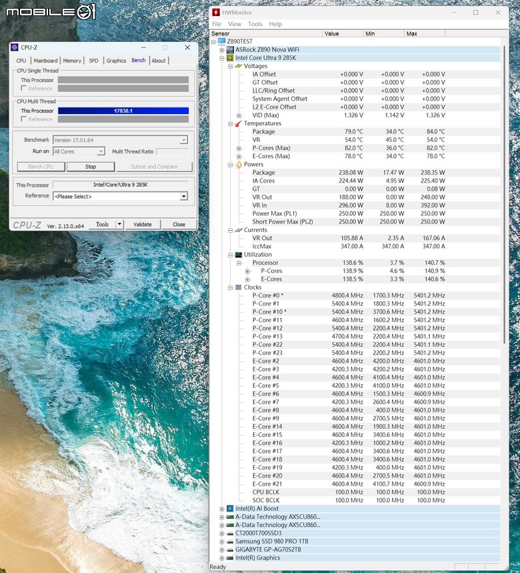Viewport: 520px width, 573px height.
Task: Click the Currents waveform icon
Action: pyautogui.click(x=239, y=230)
